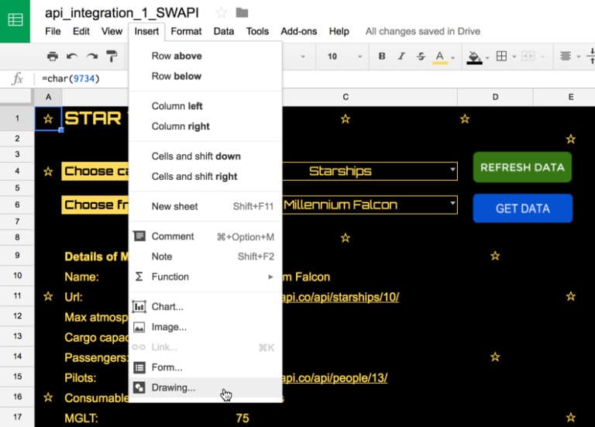
Task: Select the Paint format roller icon
Action: click(x=112, y=56)
